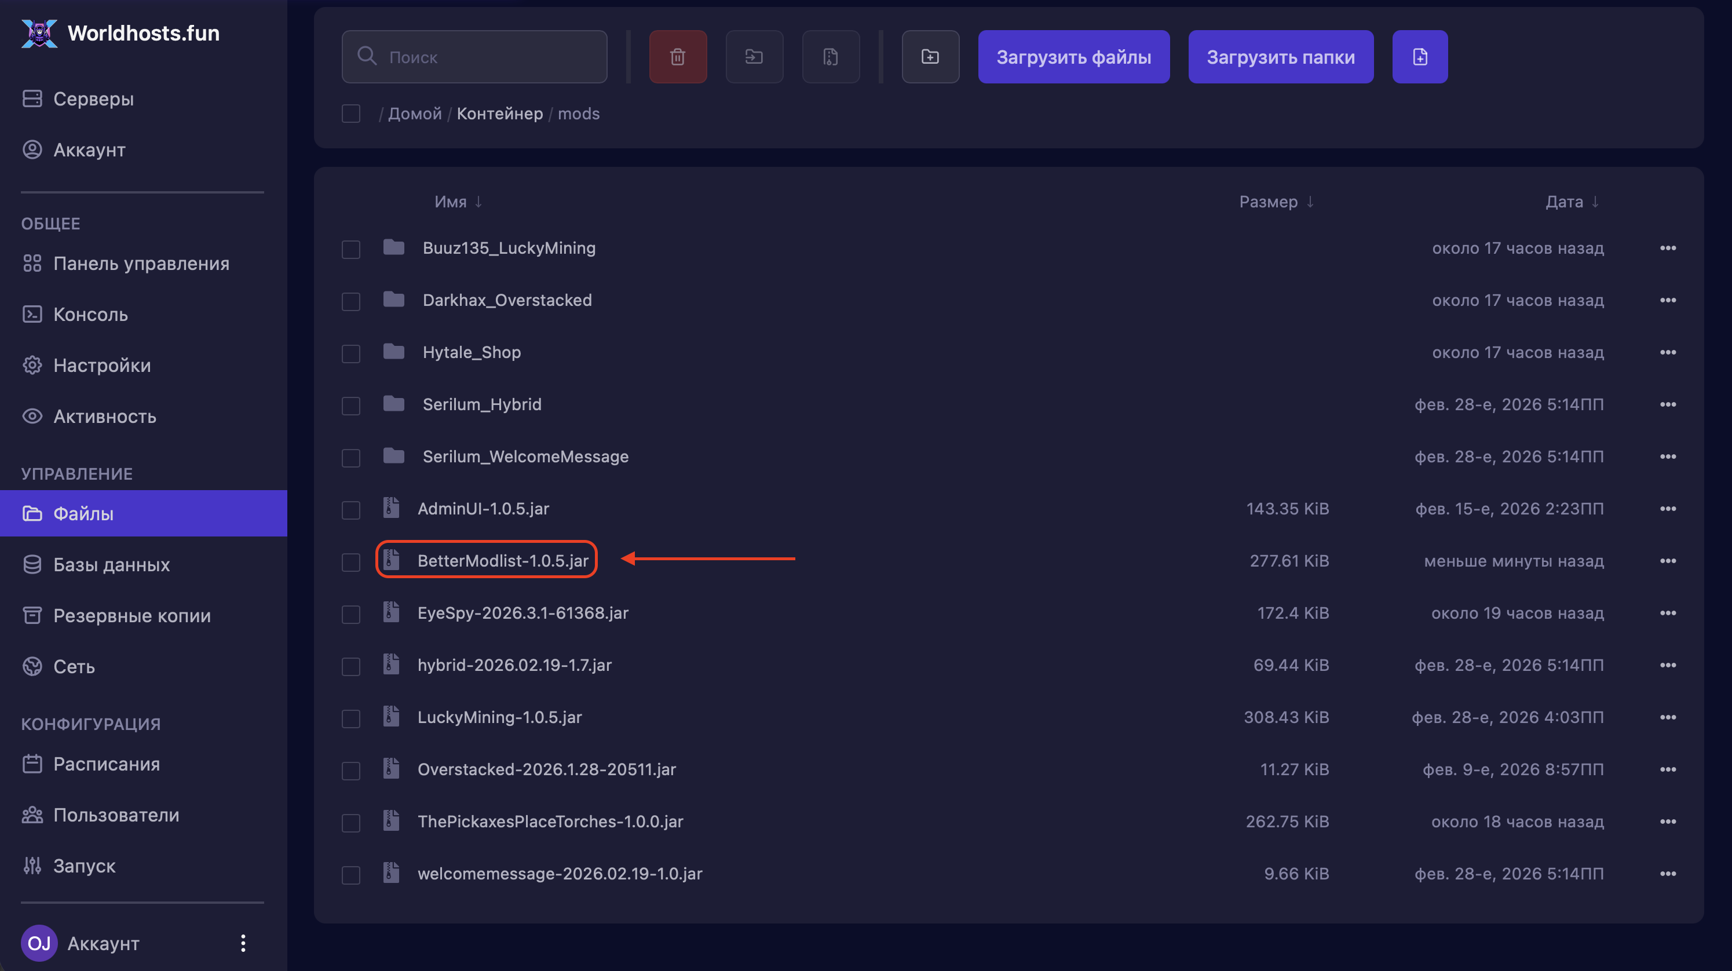Go to Резервные копии section
The image size is (1732, 971).
(132, 615)
